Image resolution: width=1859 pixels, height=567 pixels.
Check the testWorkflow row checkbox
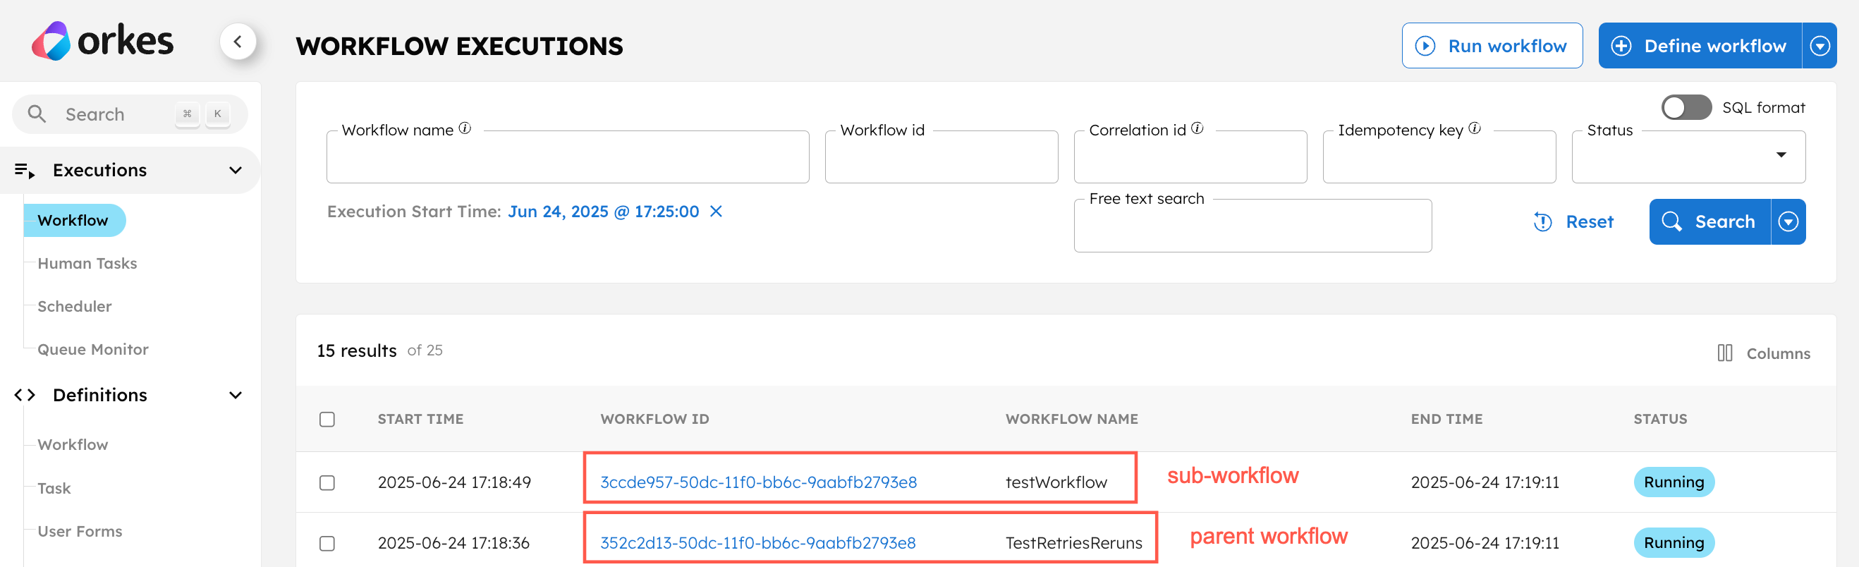pos(327,482)
